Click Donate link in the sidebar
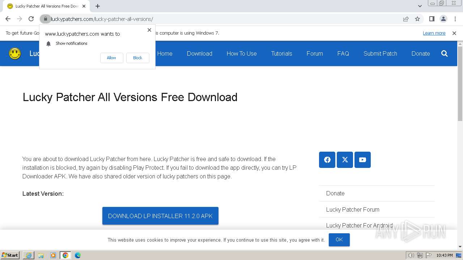 (335, 193)
